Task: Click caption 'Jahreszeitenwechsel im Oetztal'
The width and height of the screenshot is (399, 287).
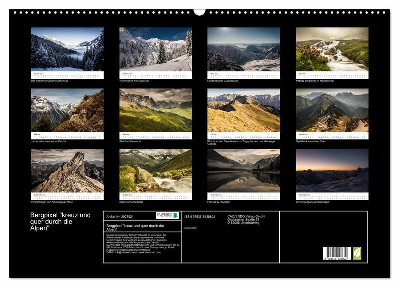Action: click(48, 141)
